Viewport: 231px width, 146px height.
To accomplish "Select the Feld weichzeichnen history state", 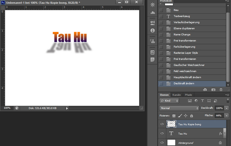I will click(x=192, y=71).
